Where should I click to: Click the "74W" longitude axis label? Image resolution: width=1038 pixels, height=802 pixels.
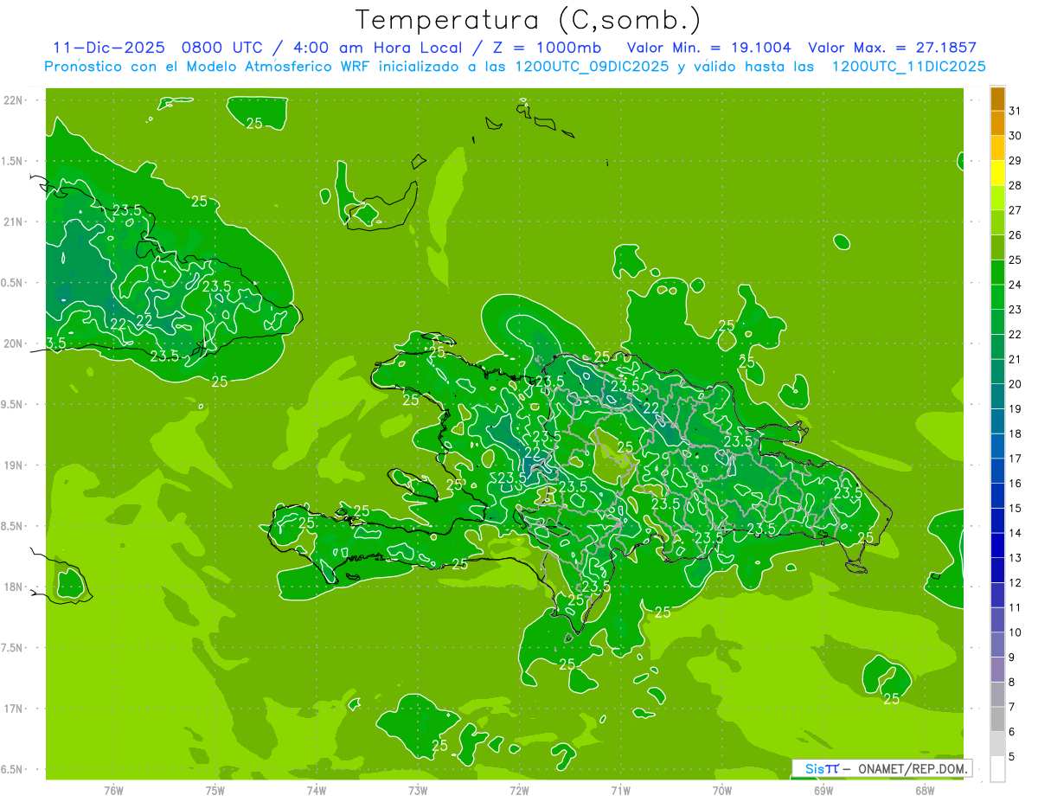316,790
